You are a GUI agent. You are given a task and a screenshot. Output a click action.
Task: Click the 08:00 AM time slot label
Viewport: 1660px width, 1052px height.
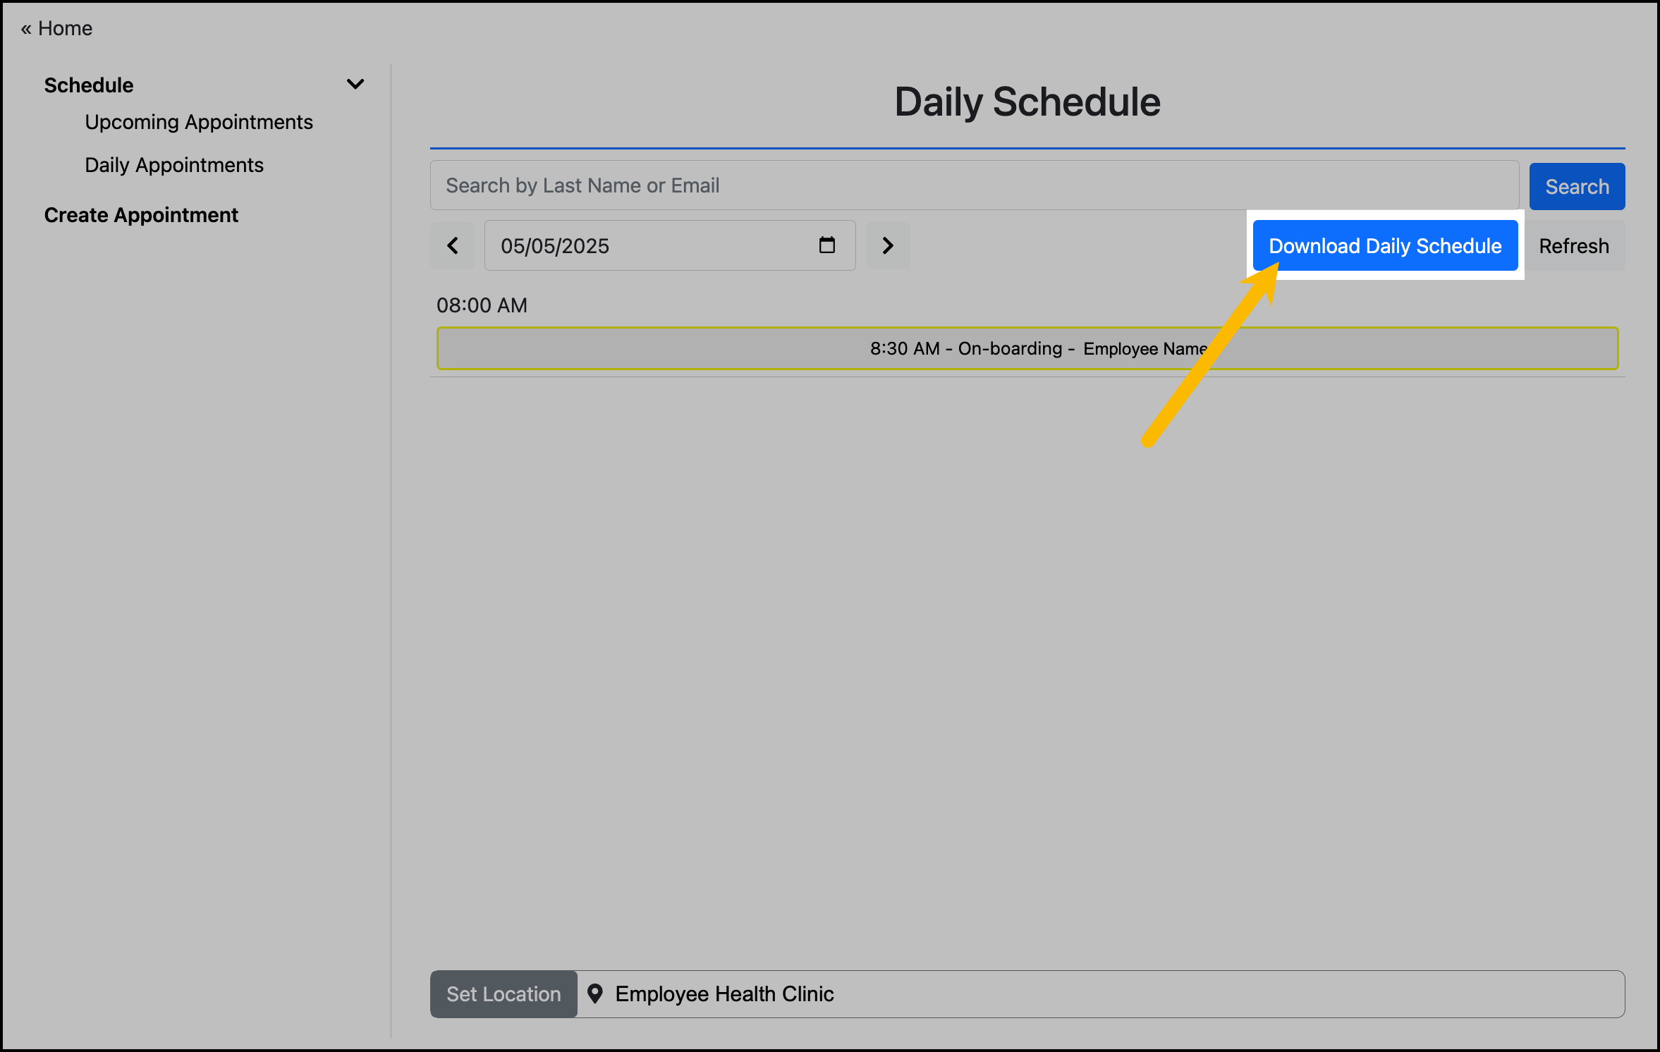tap(482, 305)
